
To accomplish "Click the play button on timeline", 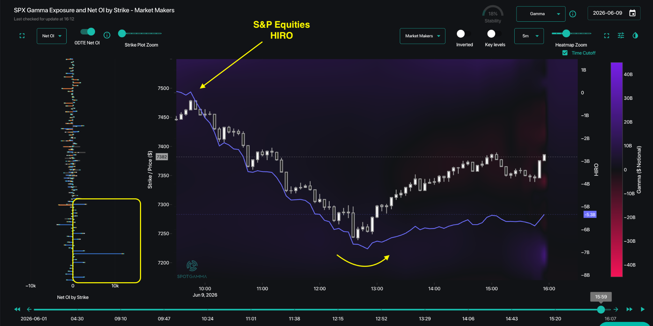I will click(x=642, y=309).
